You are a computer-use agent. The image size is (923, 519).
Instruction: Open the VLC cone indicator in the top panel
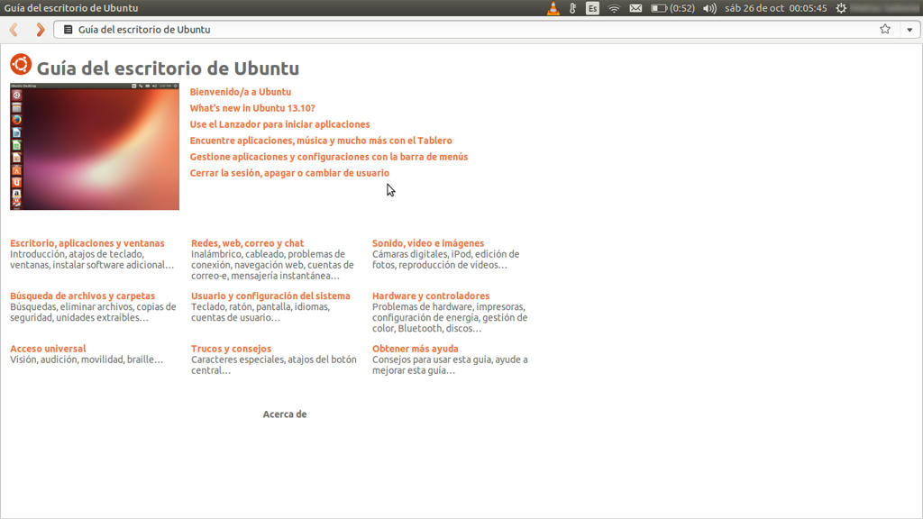[x=553, y=8]
